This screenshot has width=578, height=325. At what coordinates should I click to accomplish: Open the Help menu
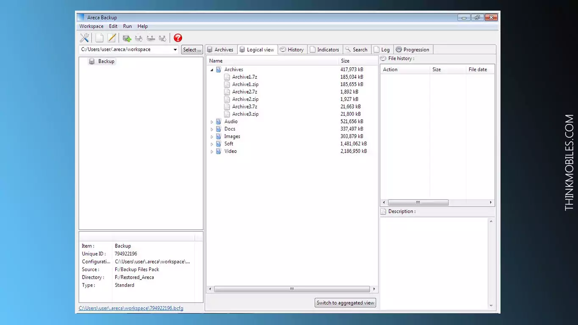(x=142, y=26)
